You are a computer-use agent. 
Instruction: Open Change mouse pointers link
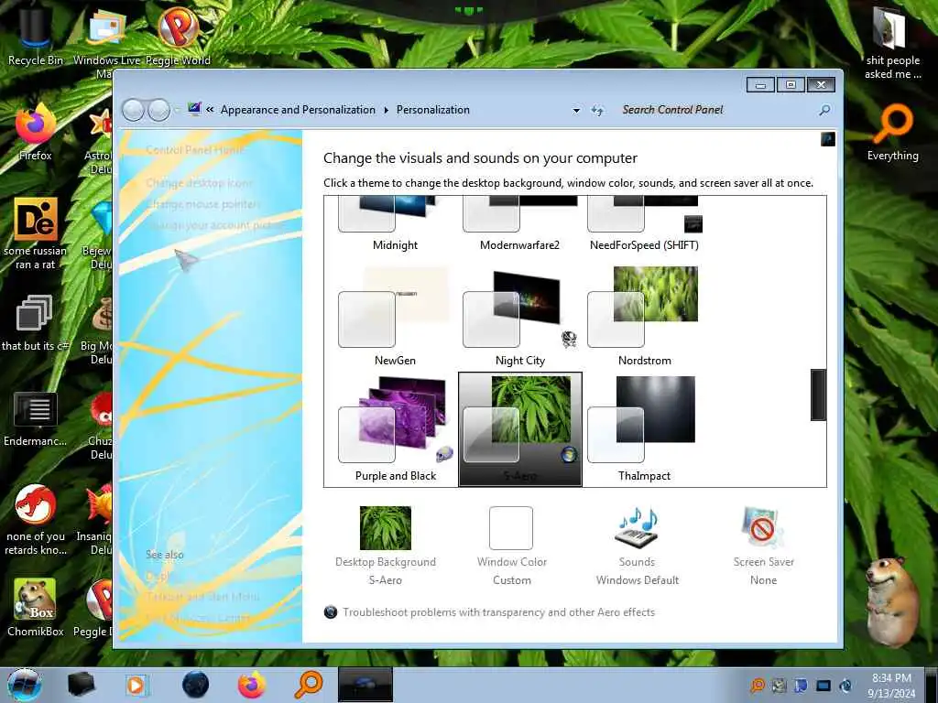(202, 204)
